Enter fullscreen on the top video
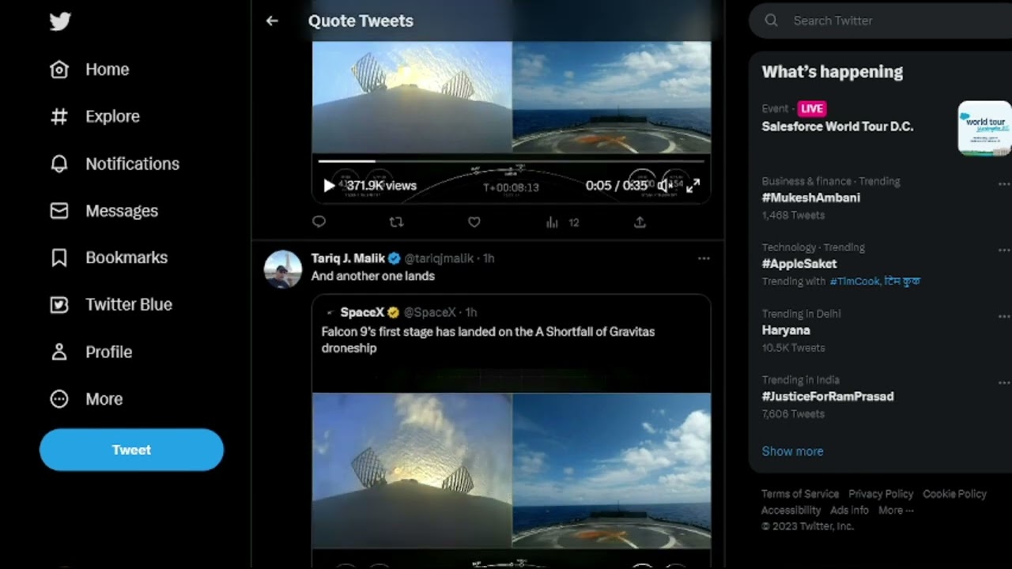This screenshot has width=1012, height=569. tap(693, 186)
